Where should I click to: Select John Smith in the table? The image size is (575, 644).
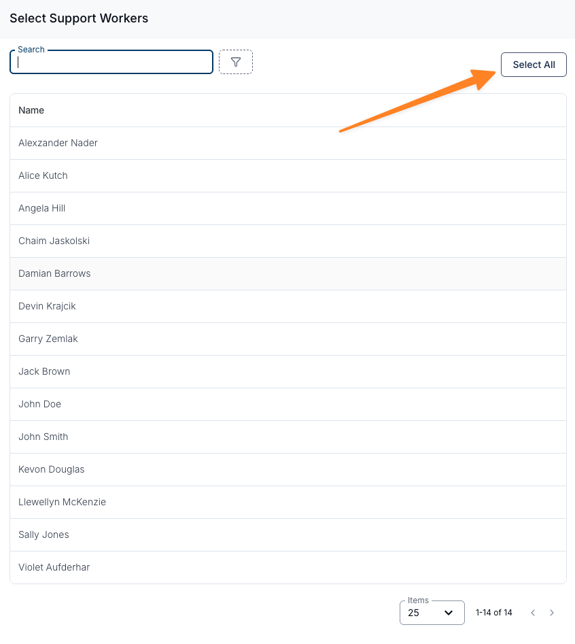tap(288, 437)
